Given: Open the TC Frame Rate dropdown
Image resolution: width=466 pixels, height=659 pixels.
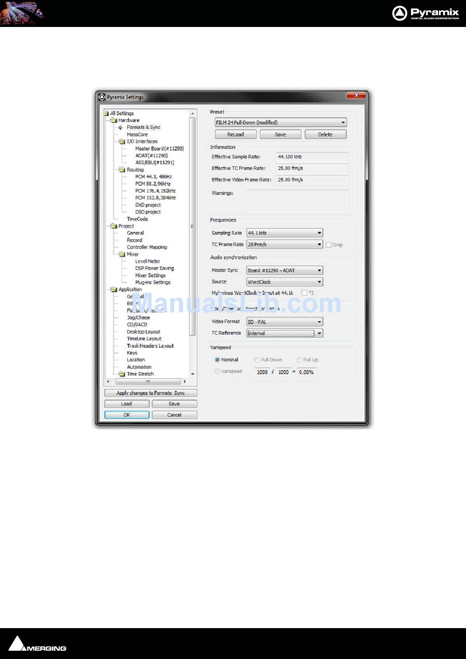Looking at the screenshot, I should click(285, 244).
